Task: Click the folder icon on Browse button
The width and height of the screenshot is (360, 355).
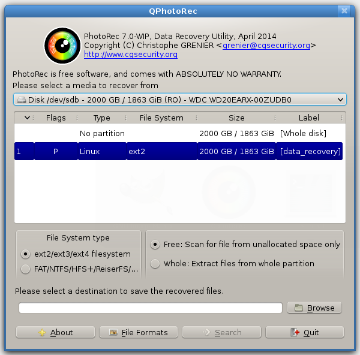Action: pos(299,308)
